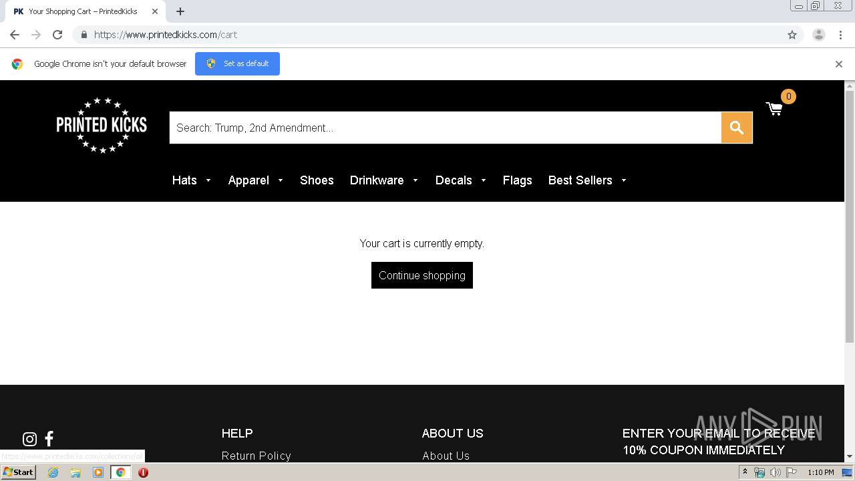Viewport: 855px width, 481px height.
Task: Open the Chrome profile avatar icon
Action: [x=819, y=35]
